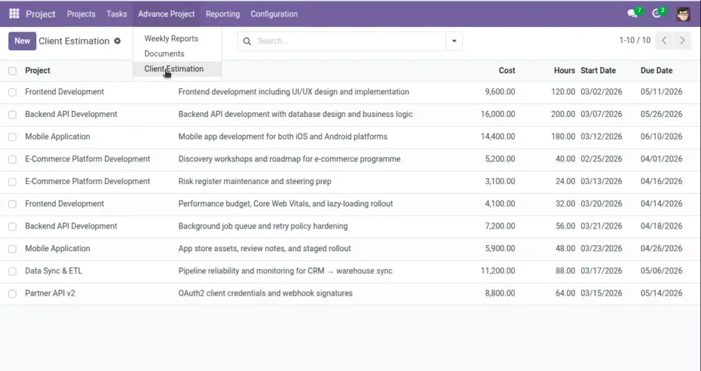Open the gear icon beside Client Estimation
This screenshot has height=371, width=701.
pyautogui.click(x=117, y=40)
